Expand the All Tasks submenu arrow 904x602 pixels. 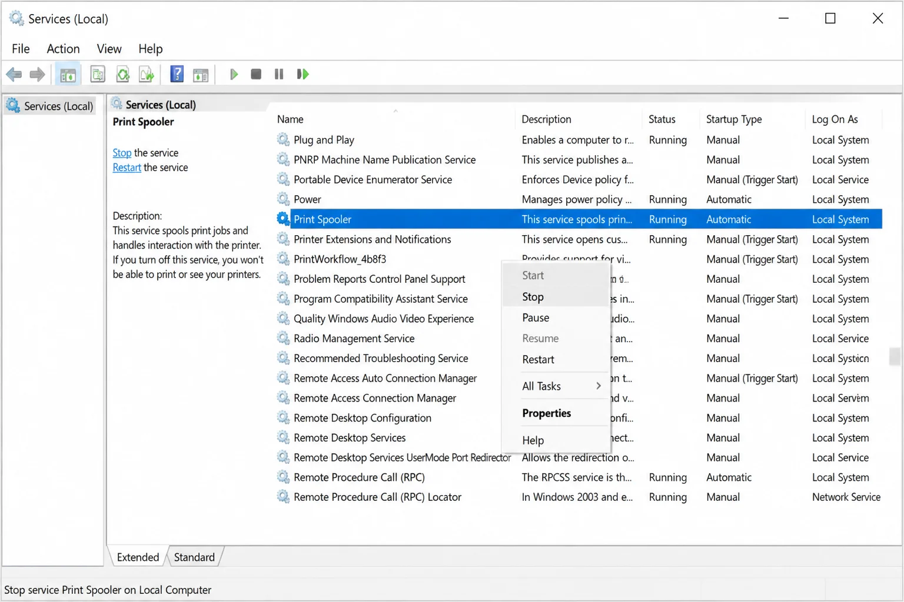598,386
